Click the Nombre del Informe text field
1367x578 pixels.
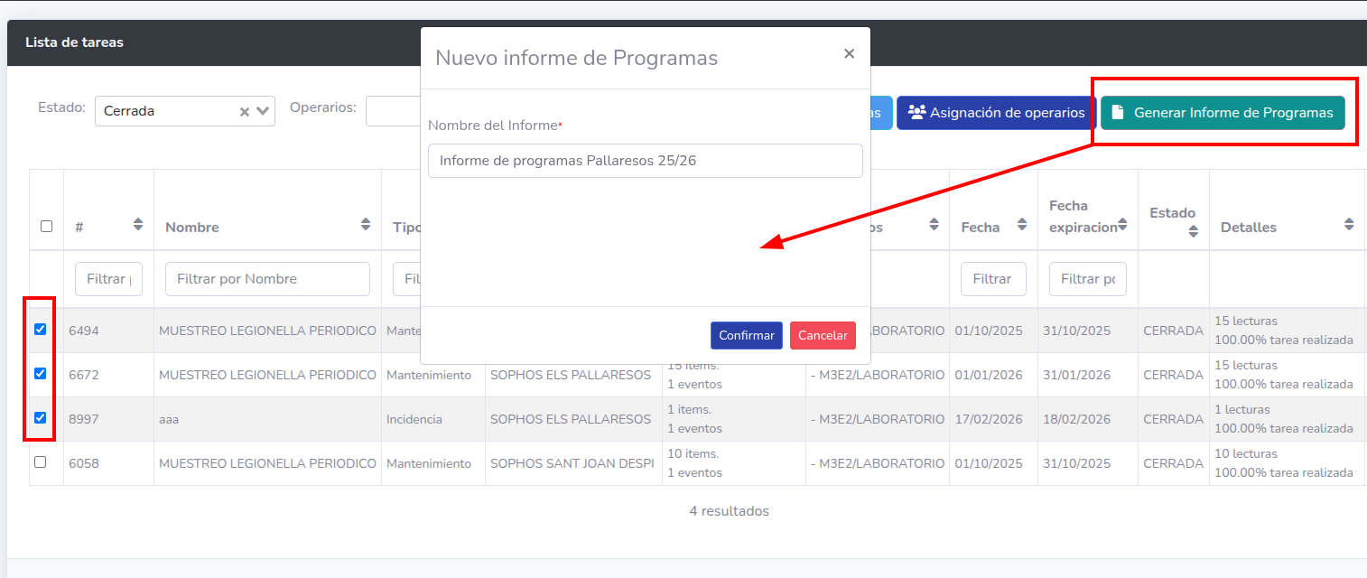pos(645,161)
